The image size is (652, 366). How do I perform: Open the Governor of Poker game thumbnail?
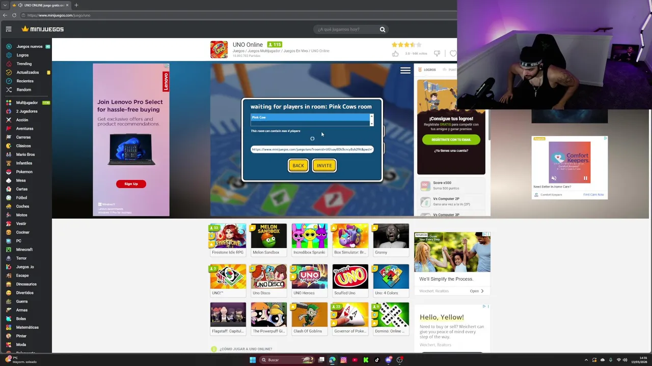pos(350,318)
